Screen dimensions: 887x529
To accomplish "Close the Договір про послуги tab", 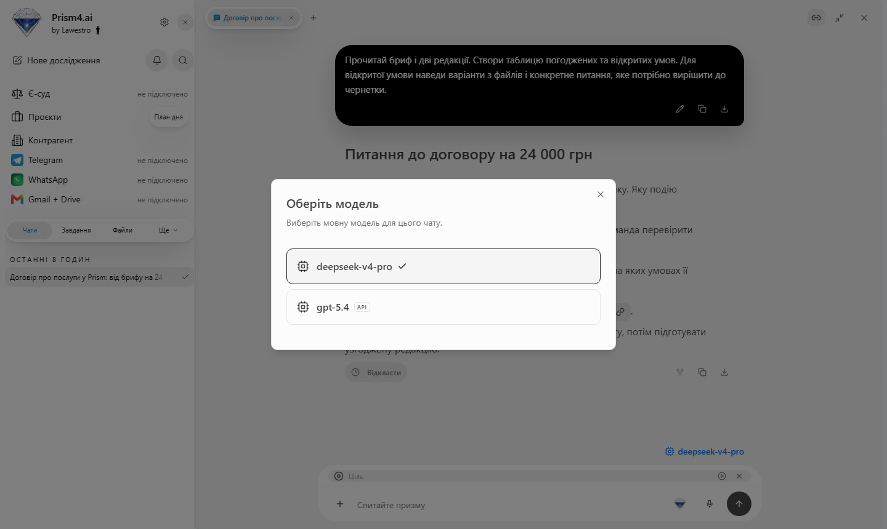I will click(291, 18).
